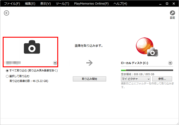Viewport: 179px width, 125px height.
Task: Click the PlayMemories Home destination logo
Action: 147,47
